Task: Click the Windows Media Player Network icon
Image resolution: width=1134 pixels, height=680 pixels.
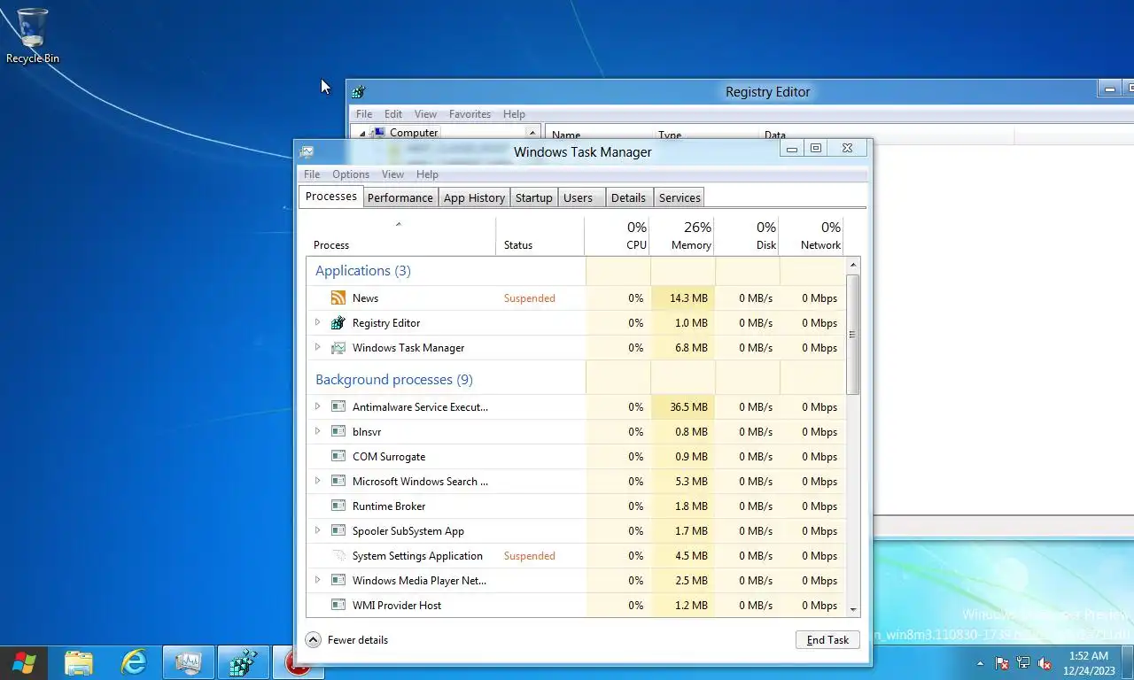Action: pos(338,581)
